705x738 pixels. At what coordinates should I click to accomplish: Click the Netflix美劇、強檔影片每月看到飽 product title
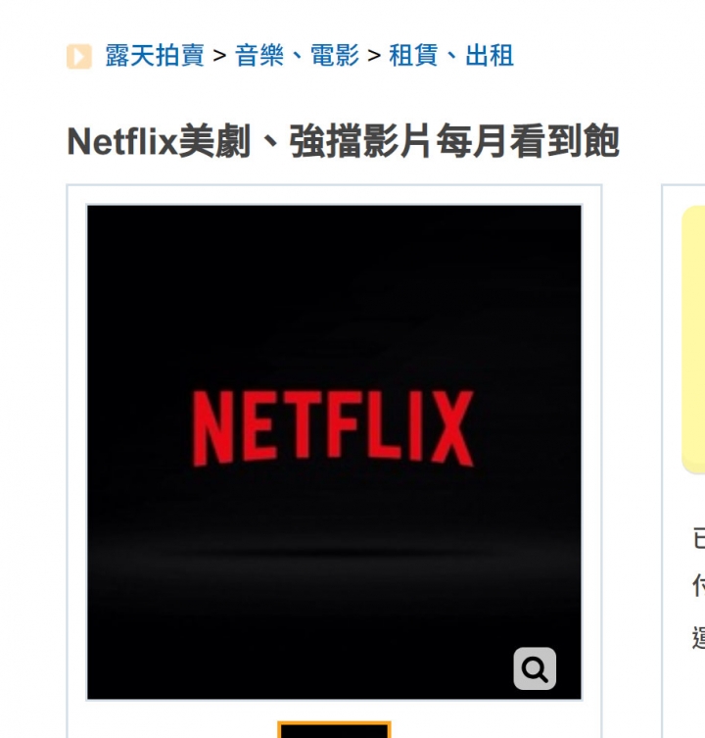(343, 141)
